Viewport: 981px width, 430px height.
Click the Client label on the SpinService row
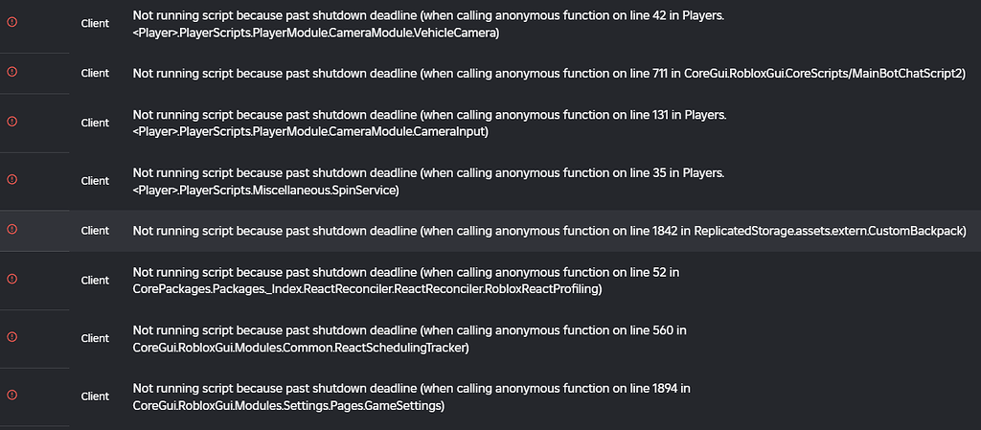pyautogui.click(x=95, y=181)
